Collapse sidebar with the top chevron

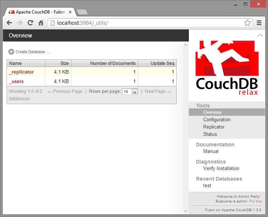click(x=260, y=35)
